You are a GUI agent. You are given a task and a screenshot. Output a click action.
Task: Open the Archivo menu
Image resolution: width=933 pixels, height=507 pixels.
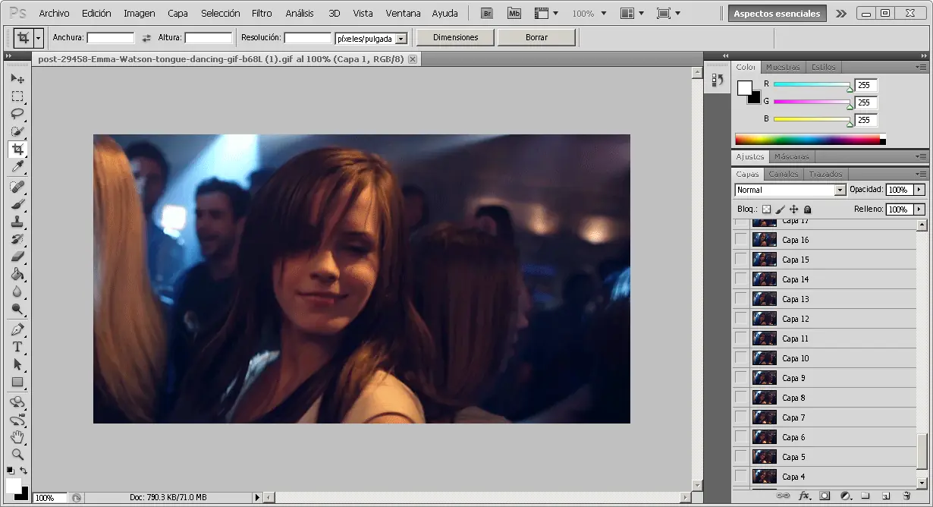coord(54,14)
